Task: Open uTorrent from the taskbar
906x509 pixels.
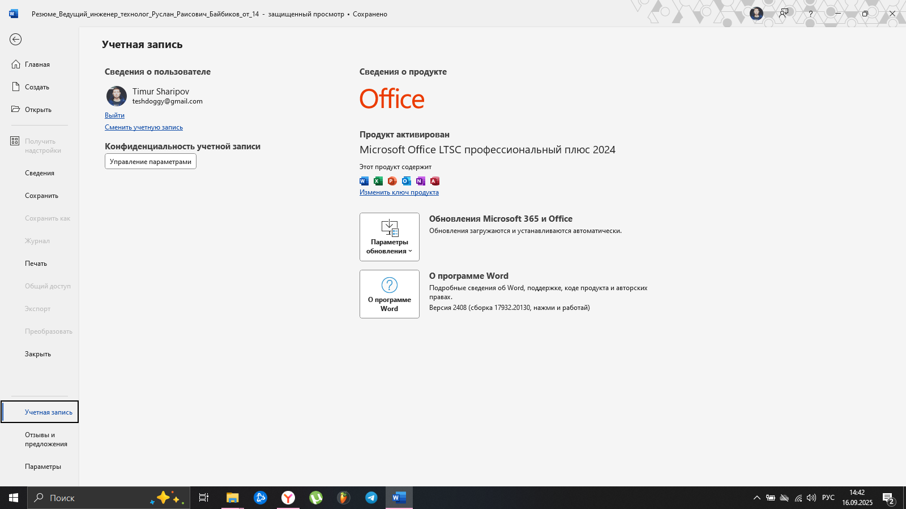Action: pyautogui.click(x=316, y=498)
